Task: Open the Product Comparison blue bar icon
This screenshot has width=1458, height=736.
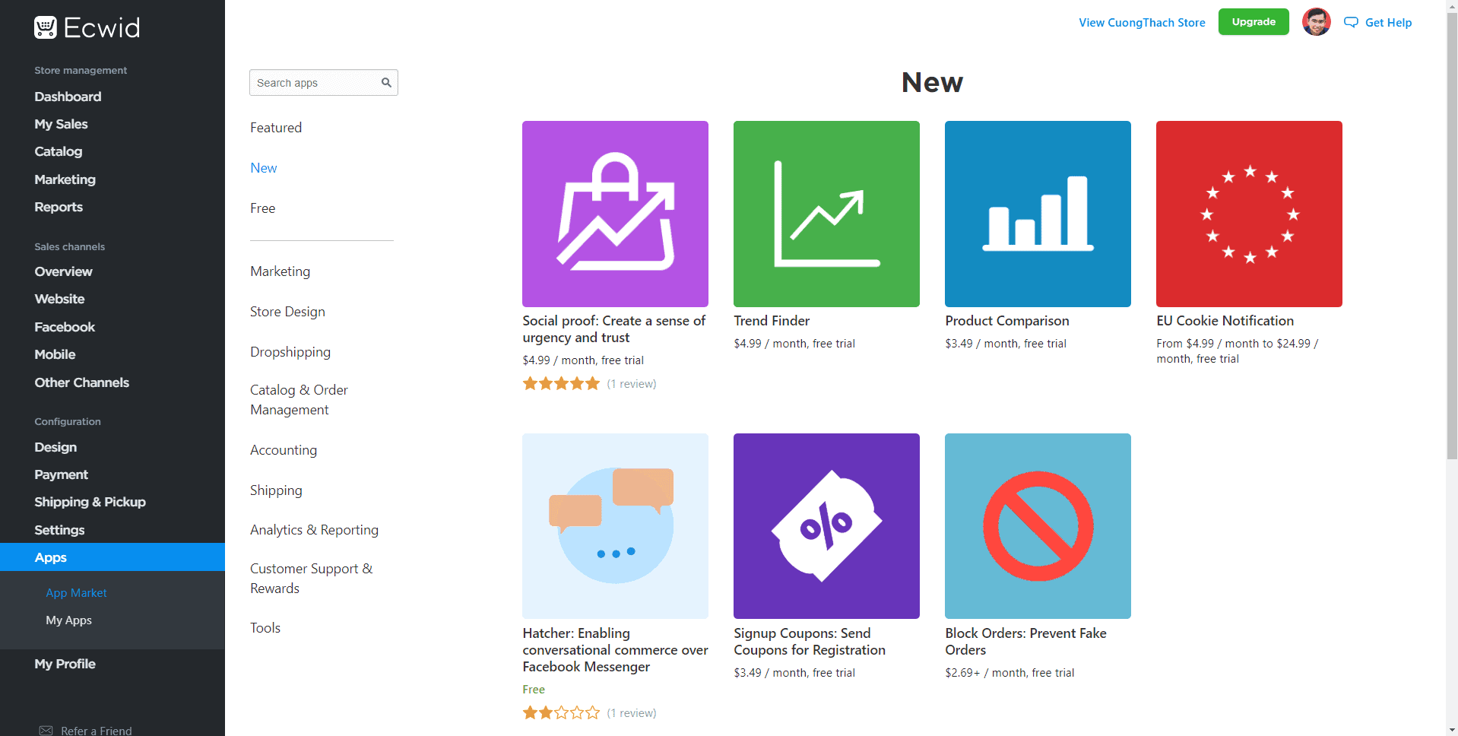Action: pos(1038,214)
